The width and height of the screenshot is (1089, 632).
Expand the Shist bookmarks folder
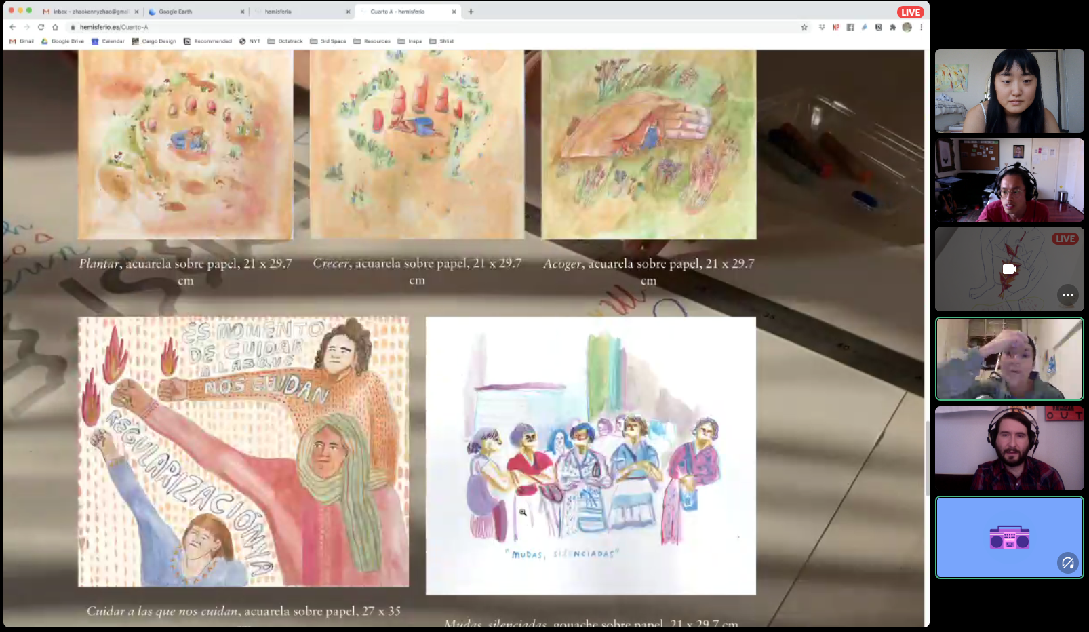pyautogui.click(x=441, y=41)
